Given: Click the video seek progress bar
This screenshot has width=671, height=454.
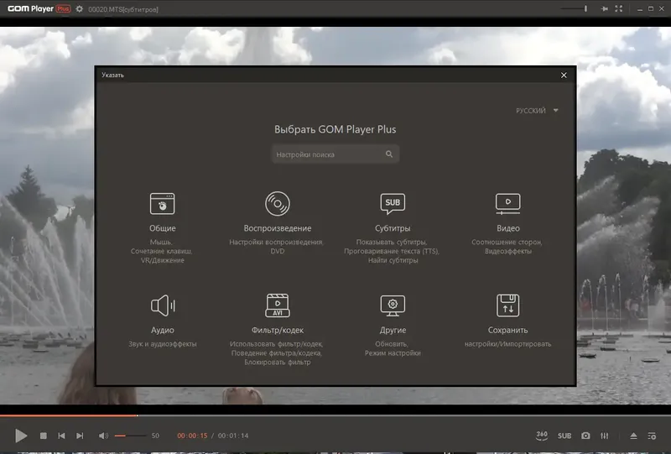Looking at the screenshot, I should click(x=335, y=415).
